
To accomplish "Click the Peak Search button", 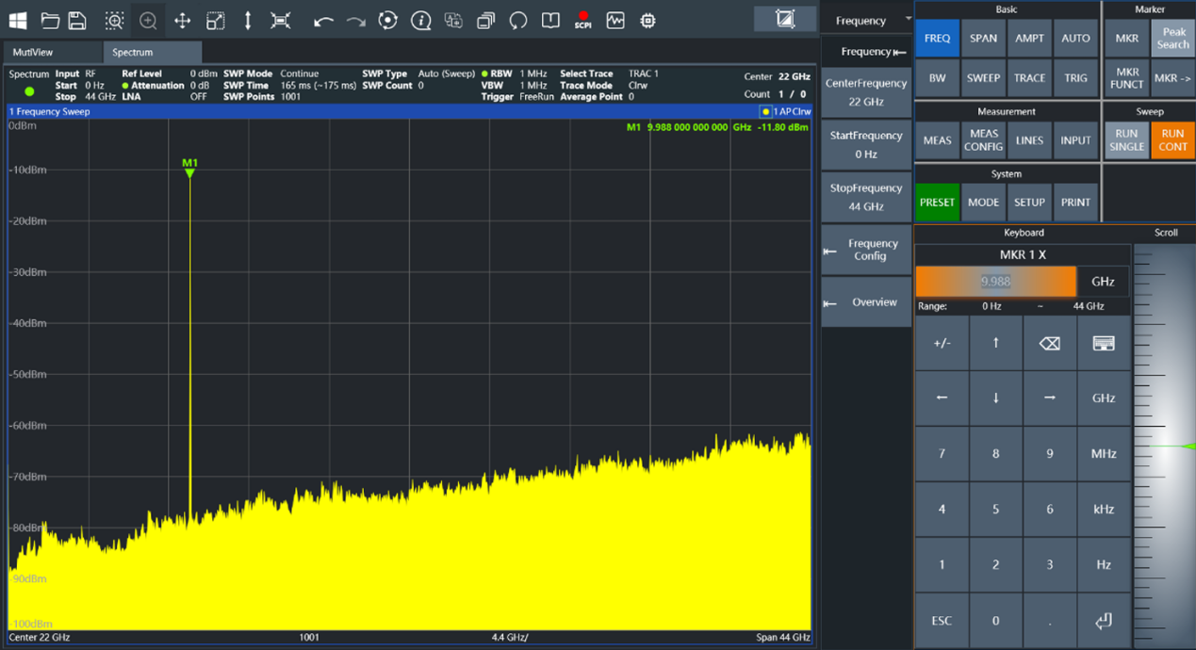I will coord(1172,39).
